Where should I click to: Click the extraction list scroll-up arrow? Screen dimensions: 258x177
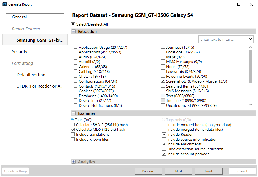(x=251, y=47)
